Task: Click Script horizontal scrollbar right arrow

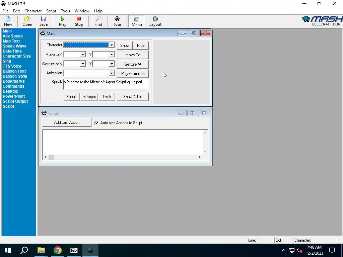Action: pos(200,157)
